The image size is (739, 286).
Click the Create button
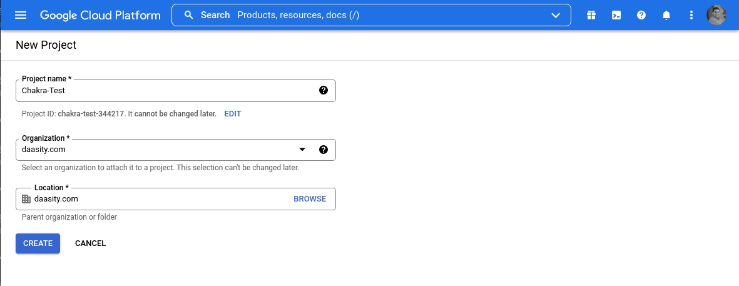[38, 243]
